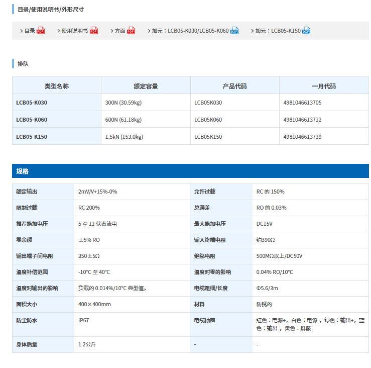This screenshot has height=368, width=371.
Task: Click the 额定输出 label
Action: pyautogui.click(x=27, y=192)
